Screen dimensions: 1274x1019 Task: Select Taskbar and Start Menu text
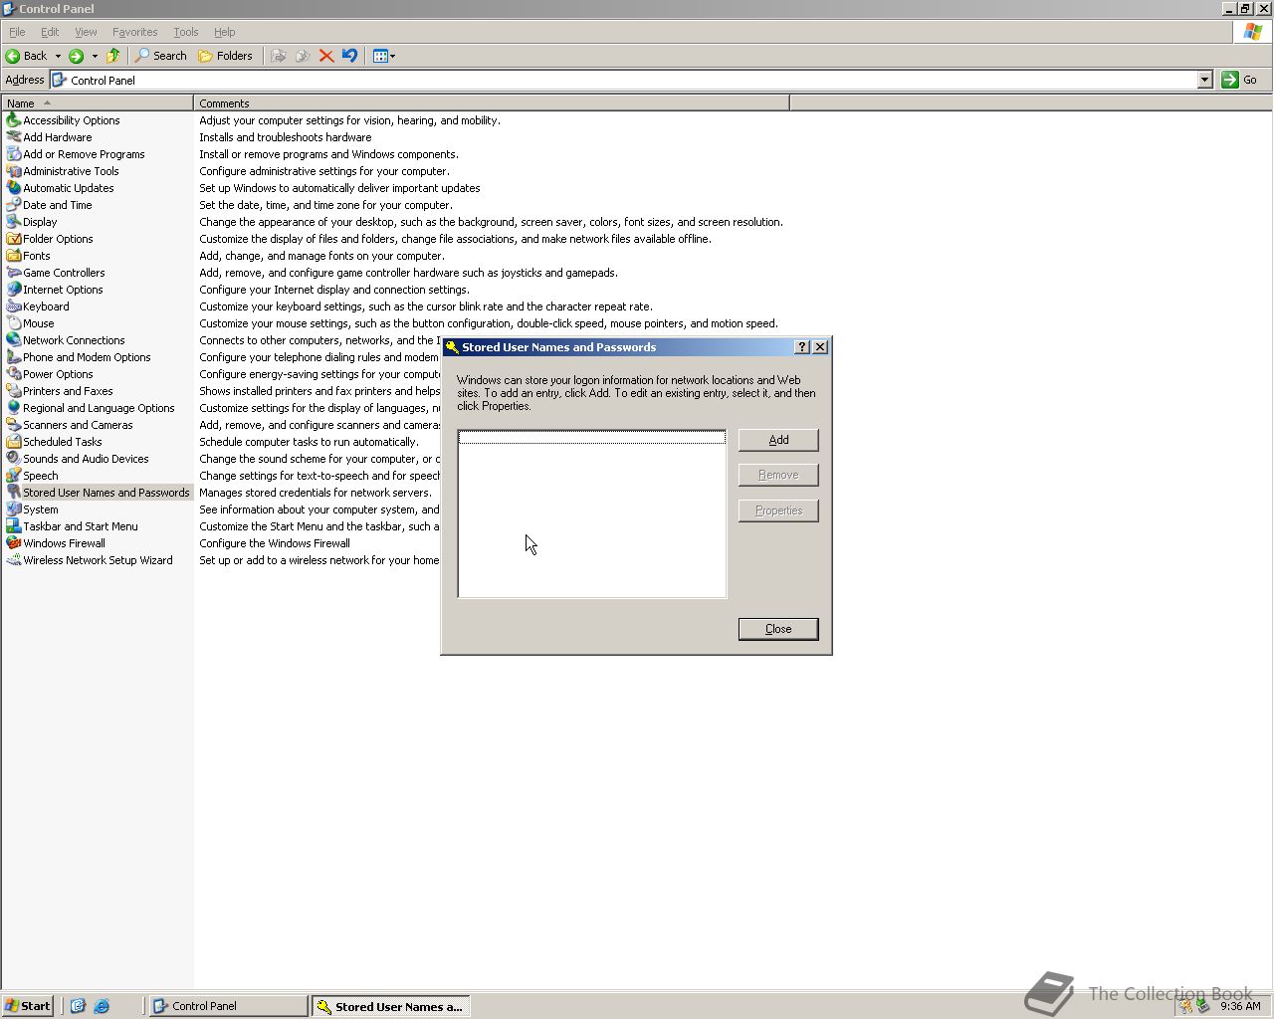tap(81, 526)
